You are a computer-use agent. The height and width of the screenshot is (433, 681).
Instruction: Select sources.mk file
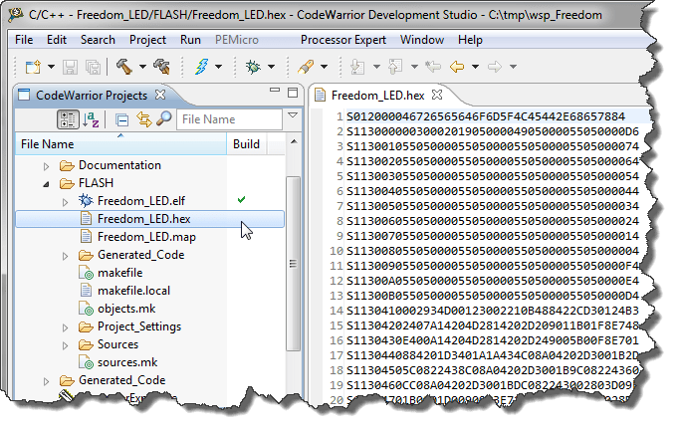coord(127,362)
